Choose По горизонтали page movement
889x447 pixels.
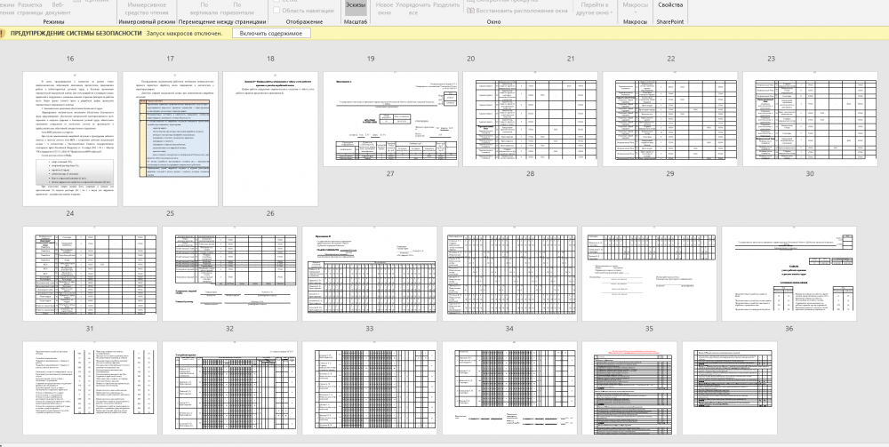tap(237, 8)
